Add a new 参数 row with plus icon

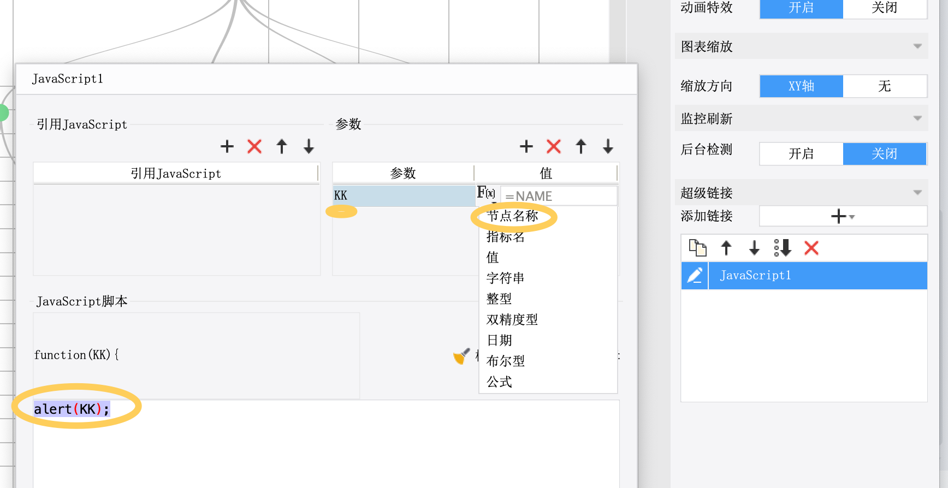526,146
